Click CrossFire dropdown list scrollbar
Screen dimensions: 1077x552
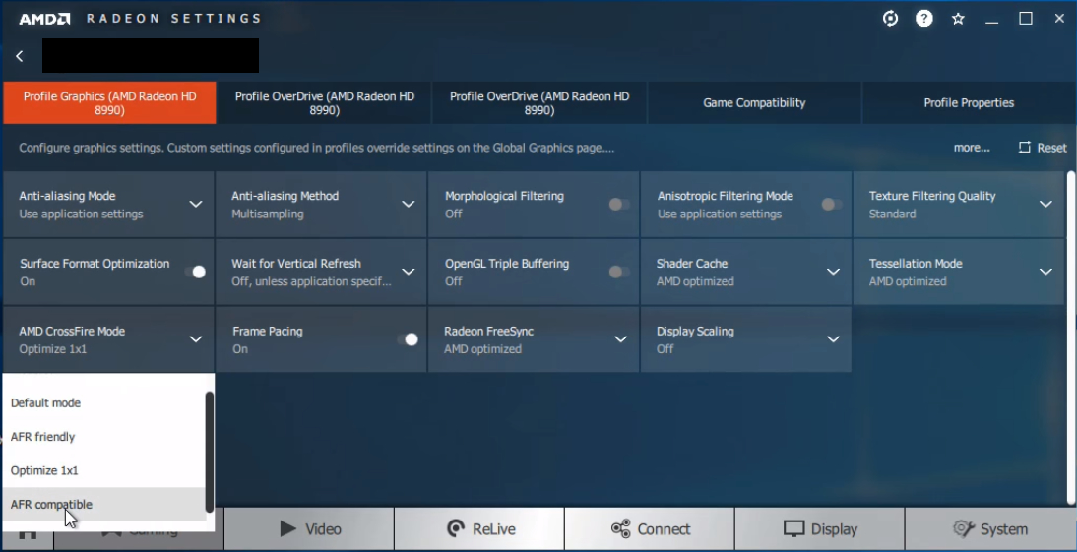[x=210, y=452]
